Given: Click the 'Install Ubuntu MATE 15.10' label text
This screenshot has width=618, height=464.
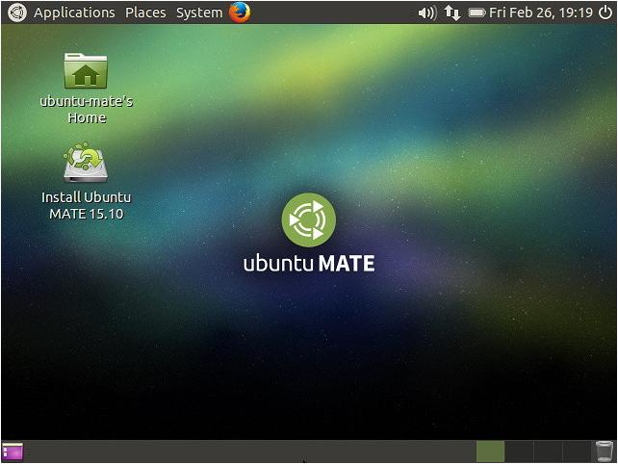Looking at the screenshot, I should 86,205.
